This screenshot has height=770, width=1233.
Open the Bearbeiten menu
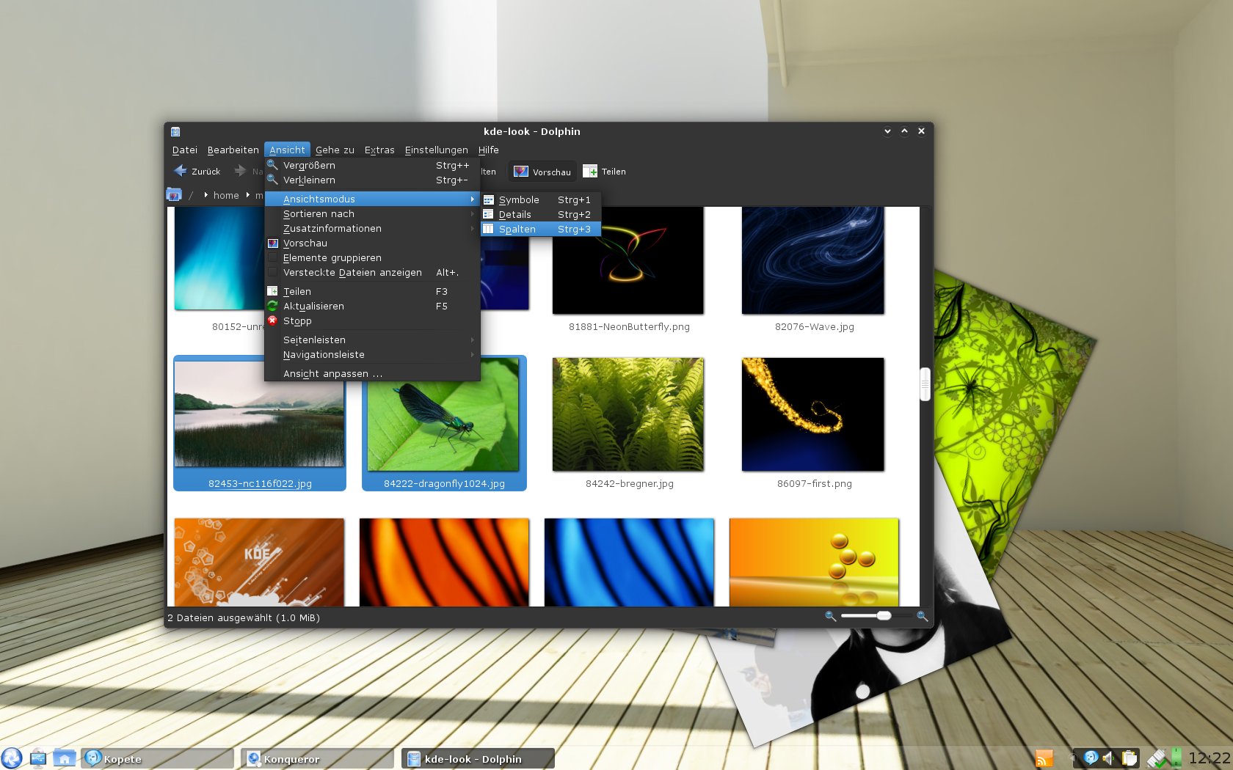[x=233, y=150]
